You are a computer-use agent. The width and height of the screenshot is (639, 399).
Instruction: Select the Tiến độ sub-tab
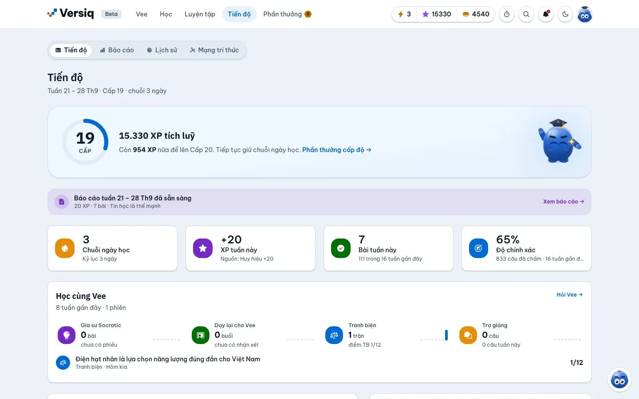71,50
